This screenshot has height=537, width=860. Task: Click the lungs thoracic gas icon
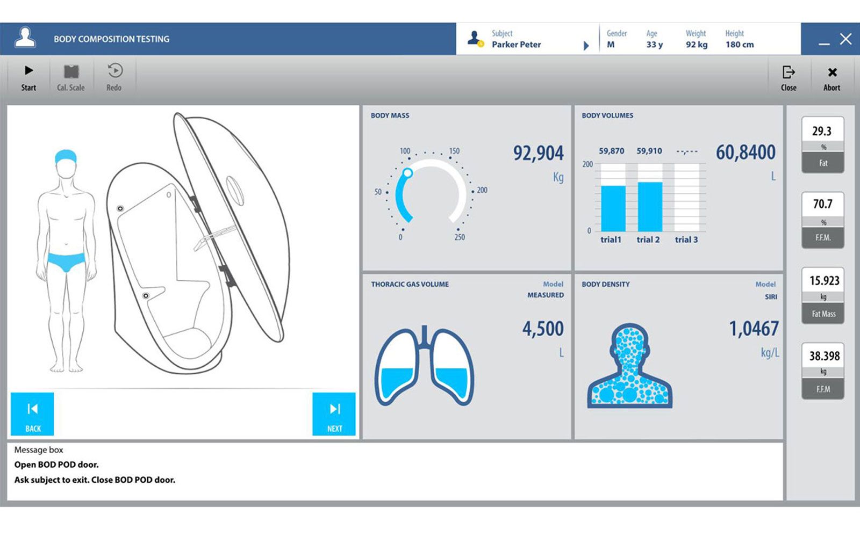pyautogui.click(x=424, y=366)
